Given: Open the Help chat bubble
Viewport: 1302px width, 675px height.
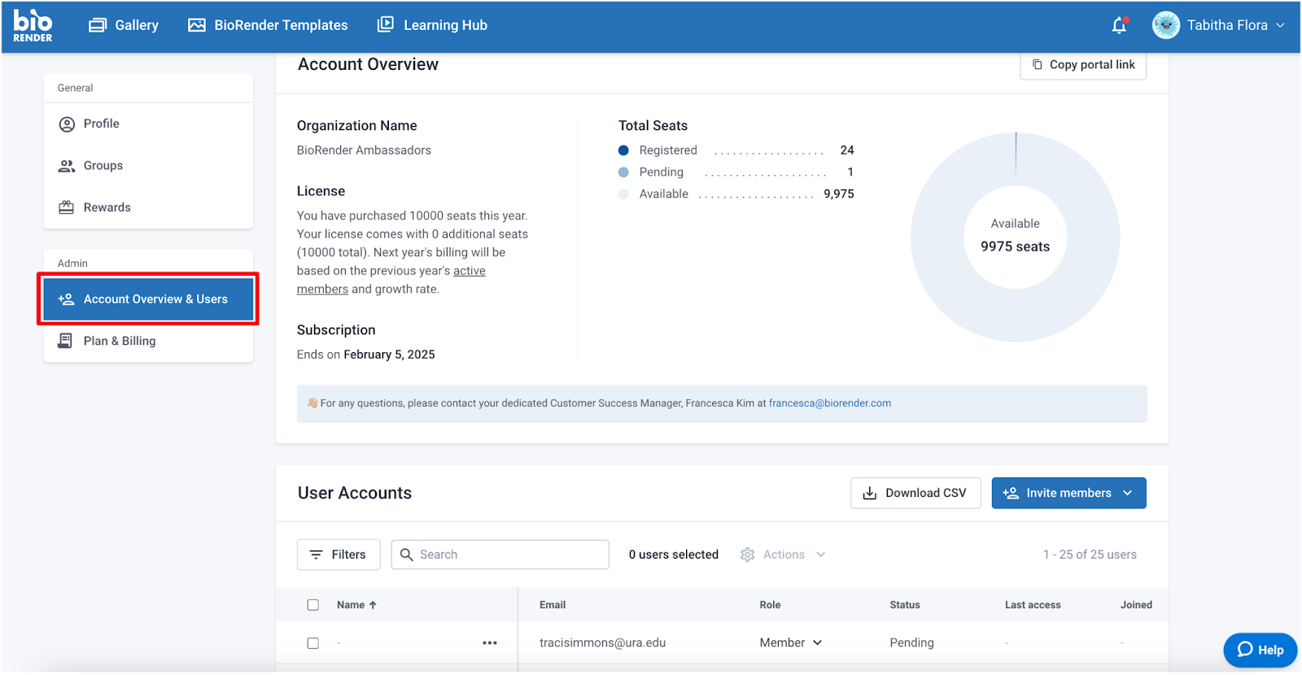Looking at the screenshot, I should click(x=1260, y=650).
